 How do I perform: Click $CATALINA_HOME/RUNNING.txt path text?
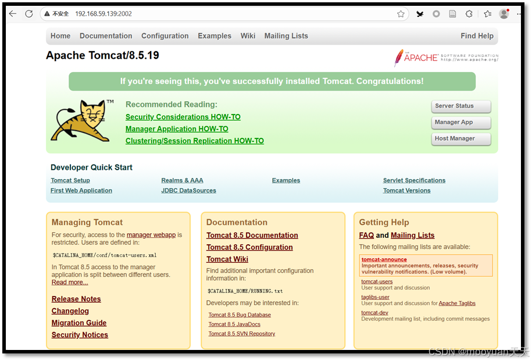point(245,291)
